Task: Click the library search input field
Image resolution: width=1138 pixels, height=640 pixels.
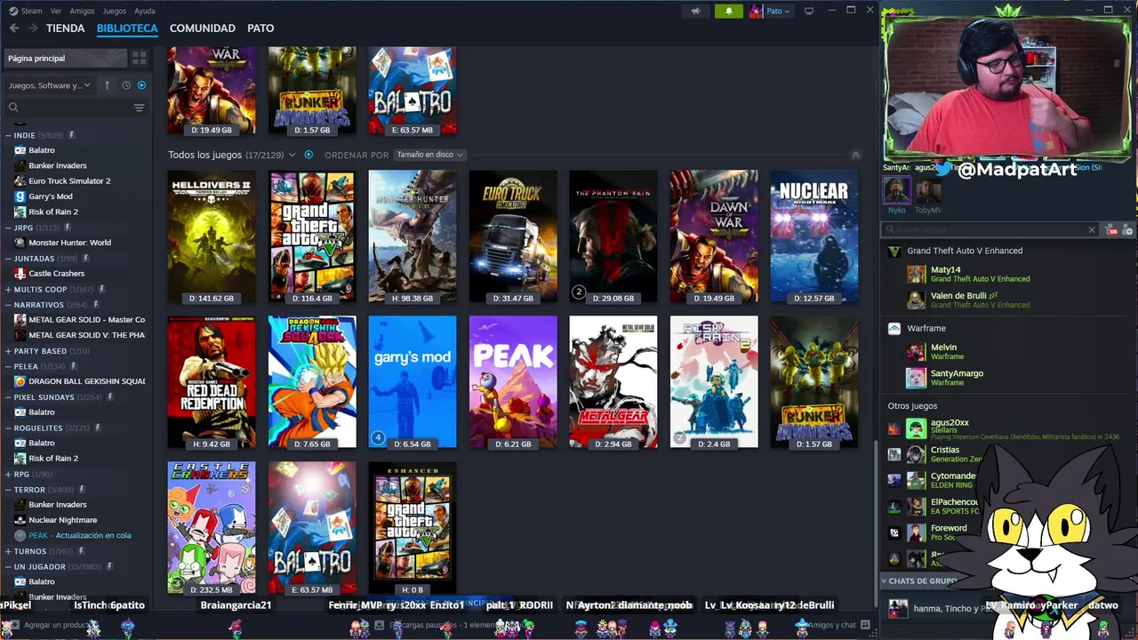Action: [x=69, y=108]
